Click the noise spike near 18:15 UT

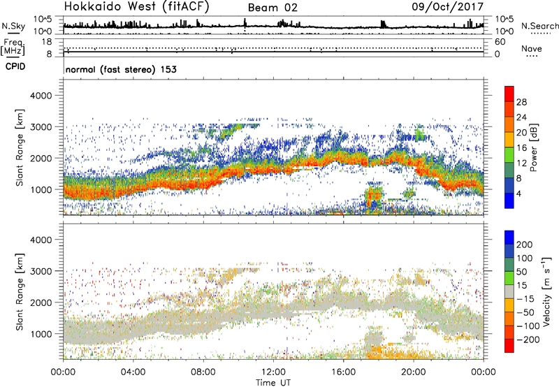(383, 24)
